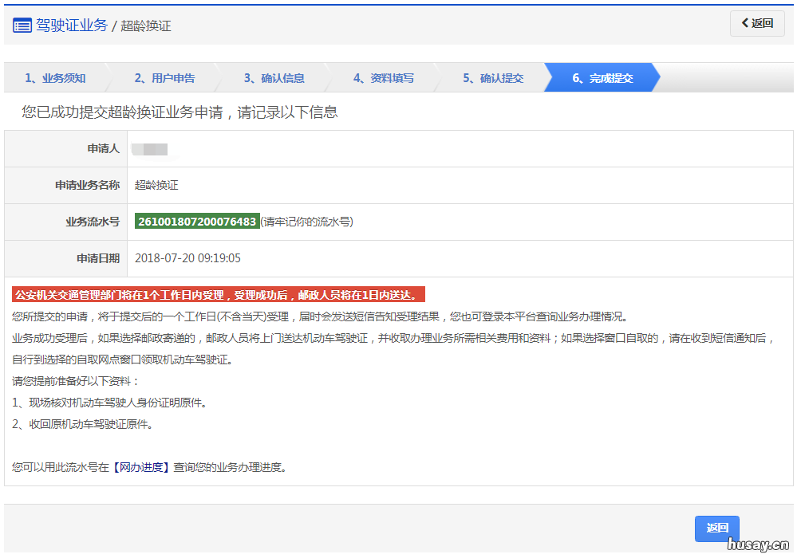Click the red highlighted delivery notice banner
Viewport: 801px width, 558px height.
pos(218,295)
